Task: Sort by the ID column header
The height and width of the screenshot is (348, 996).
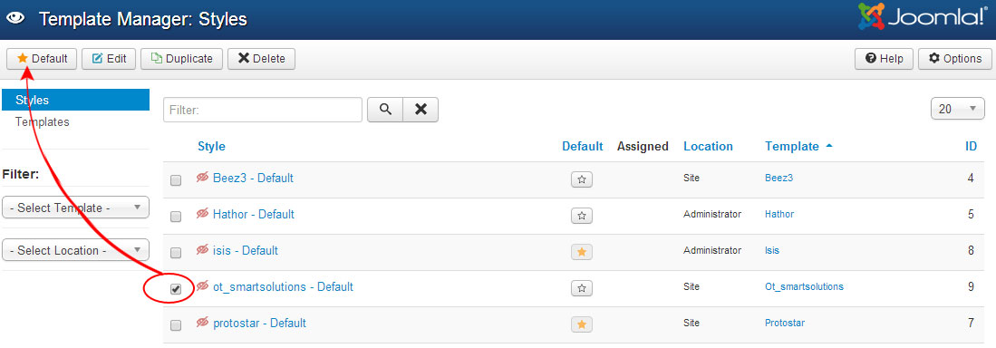Action: tap(971, 146)
